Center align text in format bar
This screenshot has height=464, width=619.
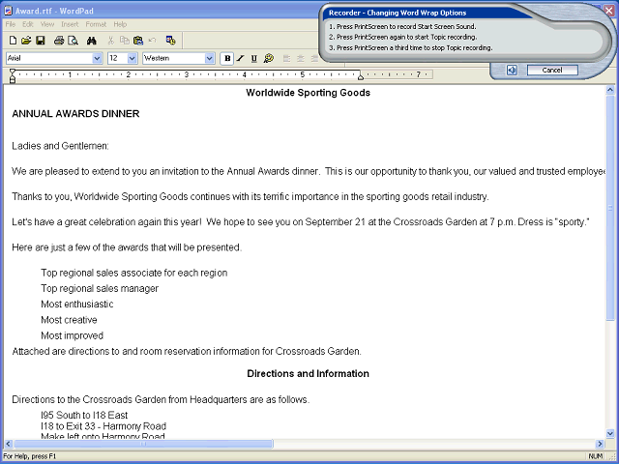(301, 58)
